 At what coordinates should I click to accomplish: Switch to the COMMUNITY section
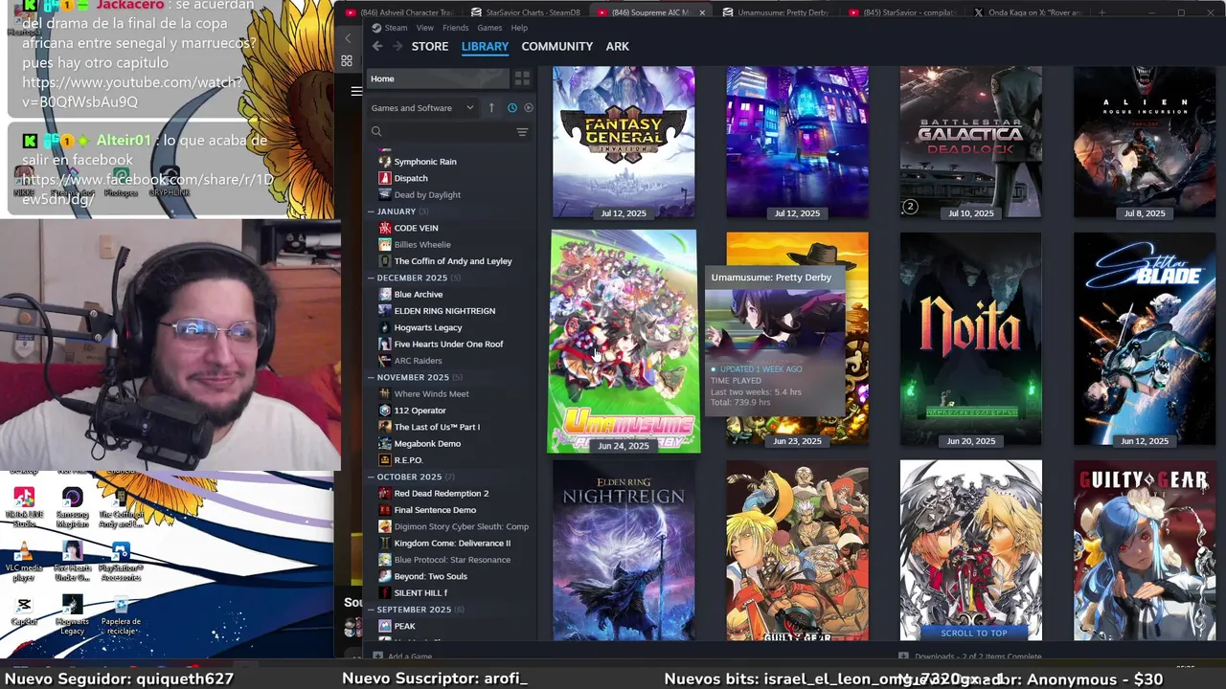[x=556, y=46]
